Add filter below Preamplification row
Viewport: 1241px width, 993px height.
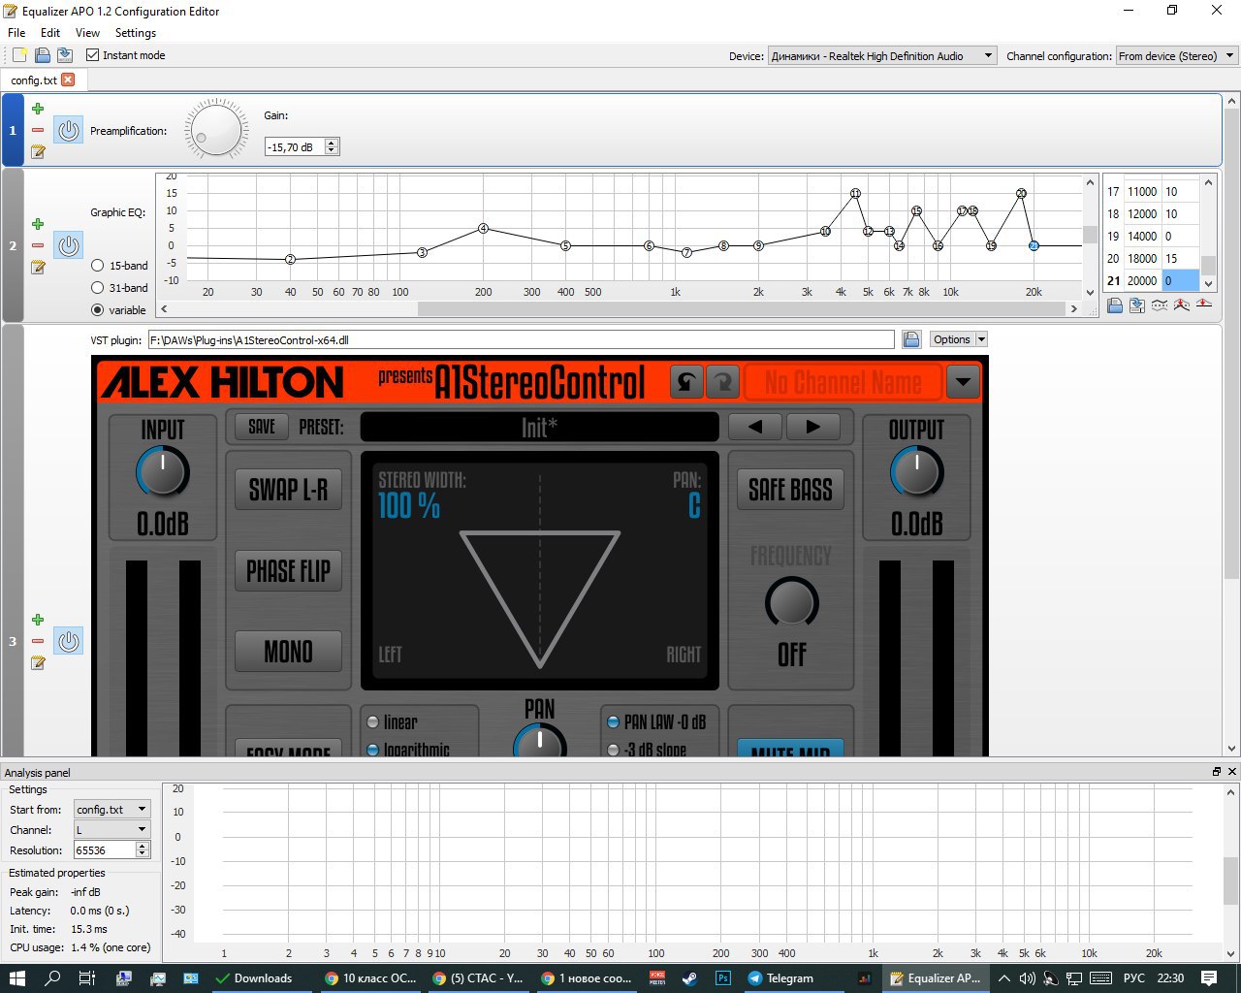tap(38, 109)
